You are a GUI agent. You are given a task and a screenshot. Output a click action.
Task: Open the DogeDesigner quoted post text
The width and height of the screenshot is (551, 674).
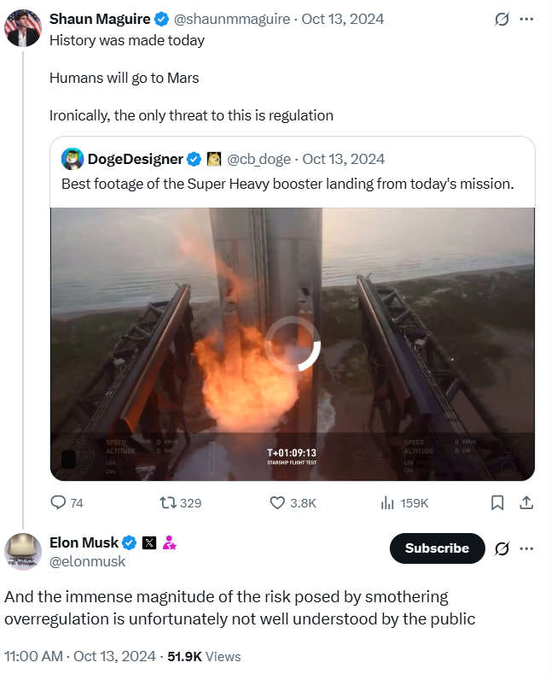pos(287,184)
